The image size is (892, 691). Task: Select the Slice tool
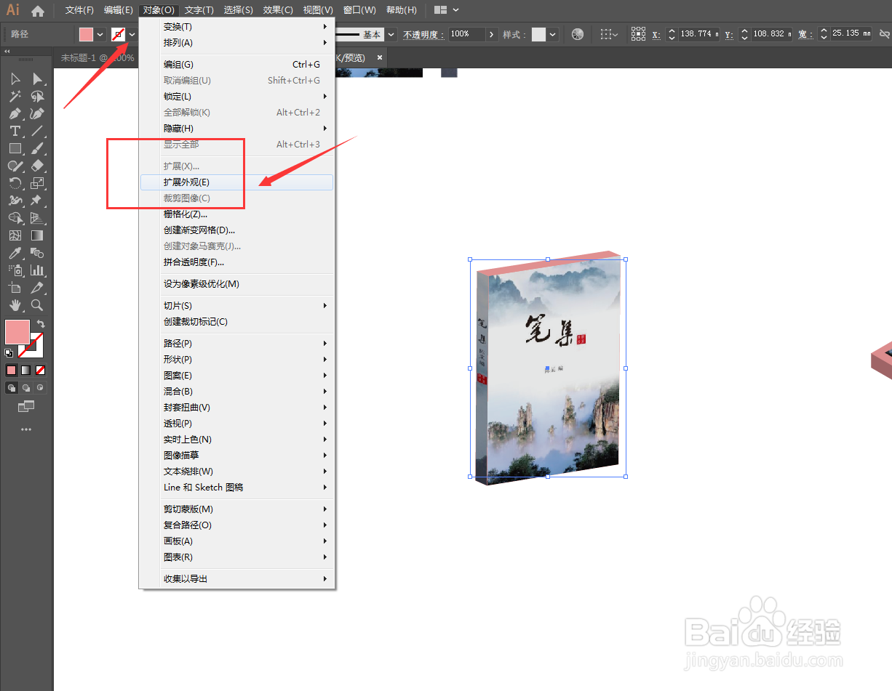(x=37, y=288)
